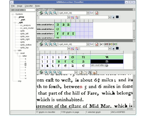146x116 pixels.
Task: Refresh the Classifier glyphs panel display
Action: [x=41, y=13]
